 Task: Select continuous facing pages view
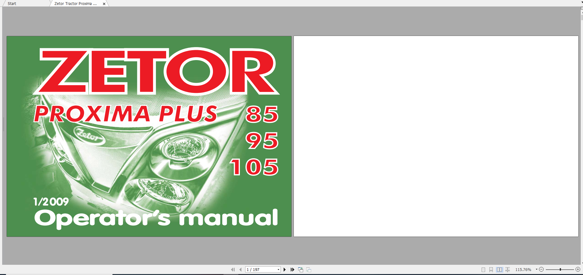(x=507, y=270)
